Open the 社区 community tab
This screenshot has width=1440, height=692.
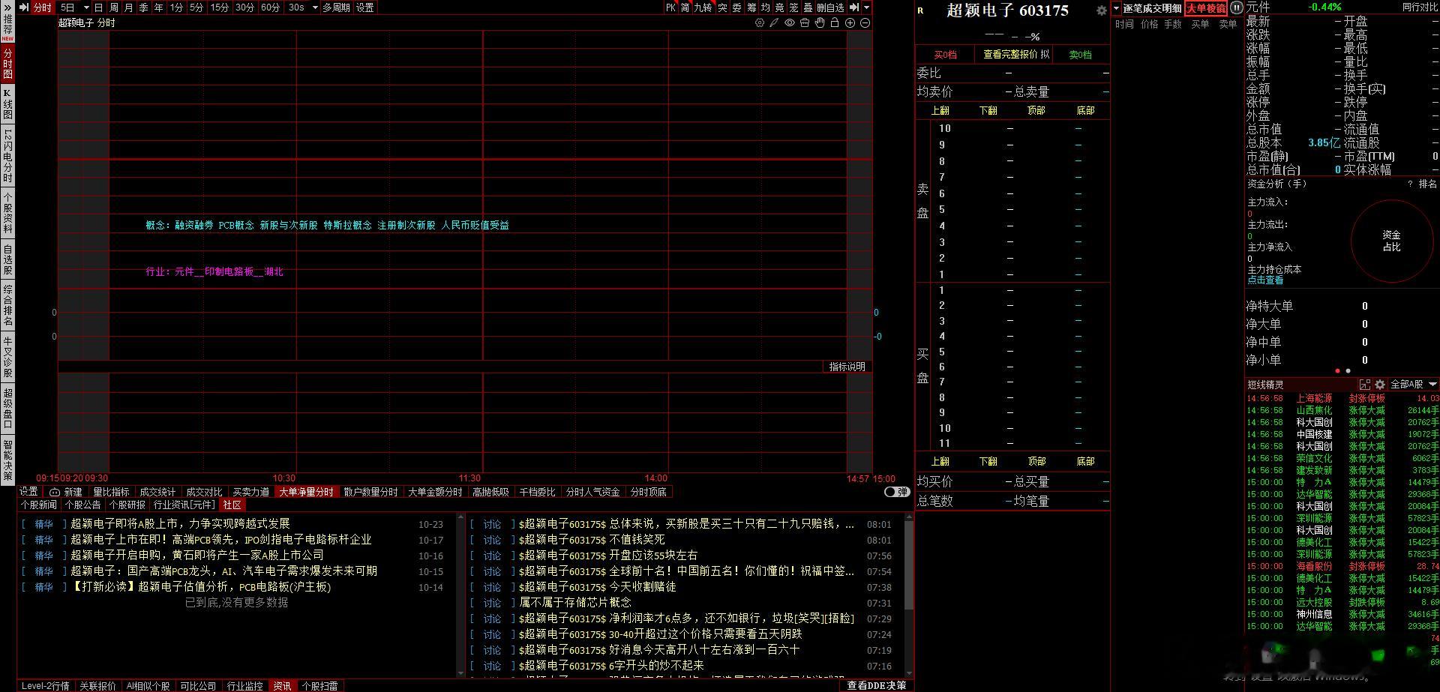pyautogui.click(x=232, y=505)
